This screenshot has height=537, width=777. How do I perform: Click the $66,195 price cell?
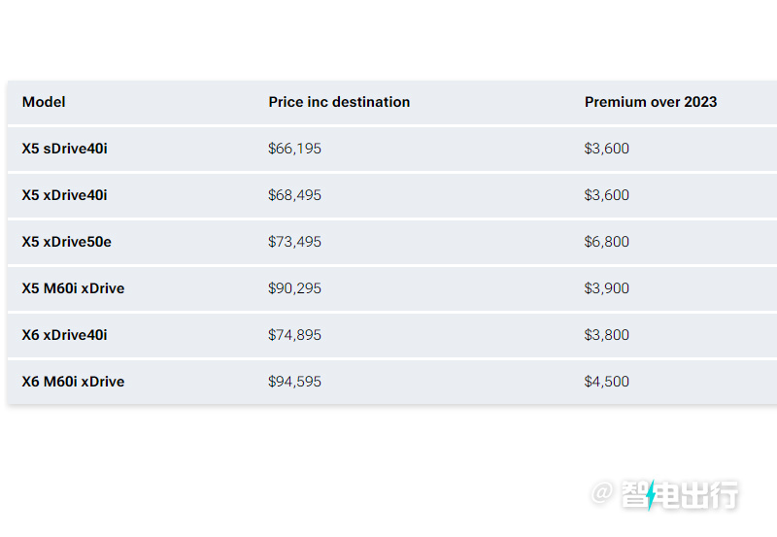coord(294,149)
